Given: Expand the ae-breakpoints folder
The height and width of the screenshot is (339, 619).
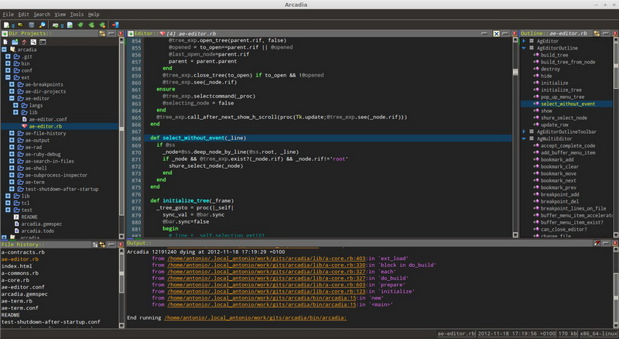Looking at the screenshot, I should pyautogui.click(x=12, y=84).
